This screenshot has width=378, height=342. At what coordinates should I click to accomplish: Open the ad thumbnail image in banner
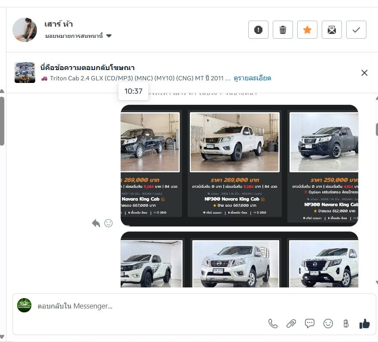click(25, 73)
